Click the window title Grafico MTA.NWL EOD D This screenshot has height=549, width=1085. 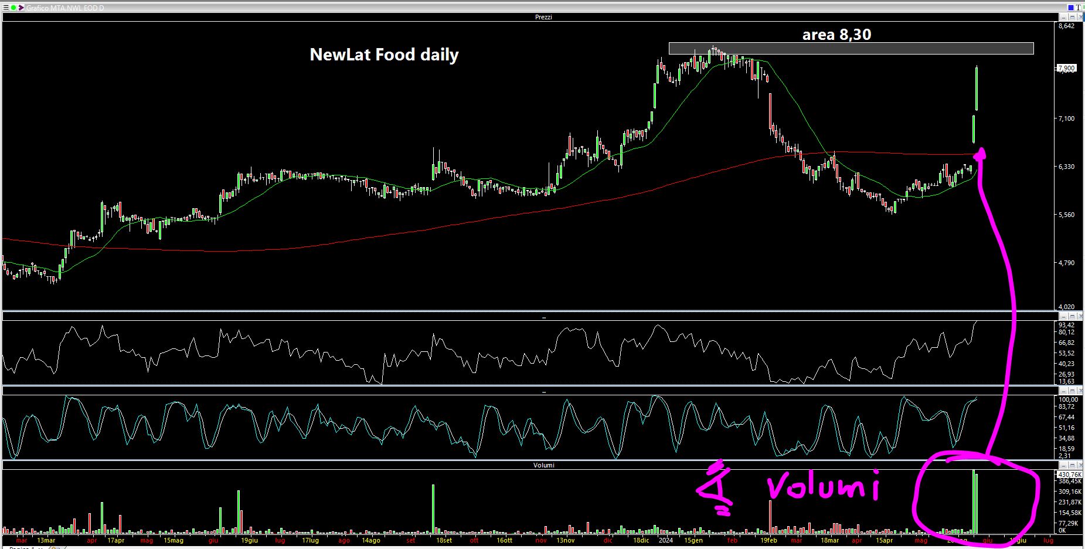pyautogui.click(x=65, y=8)
